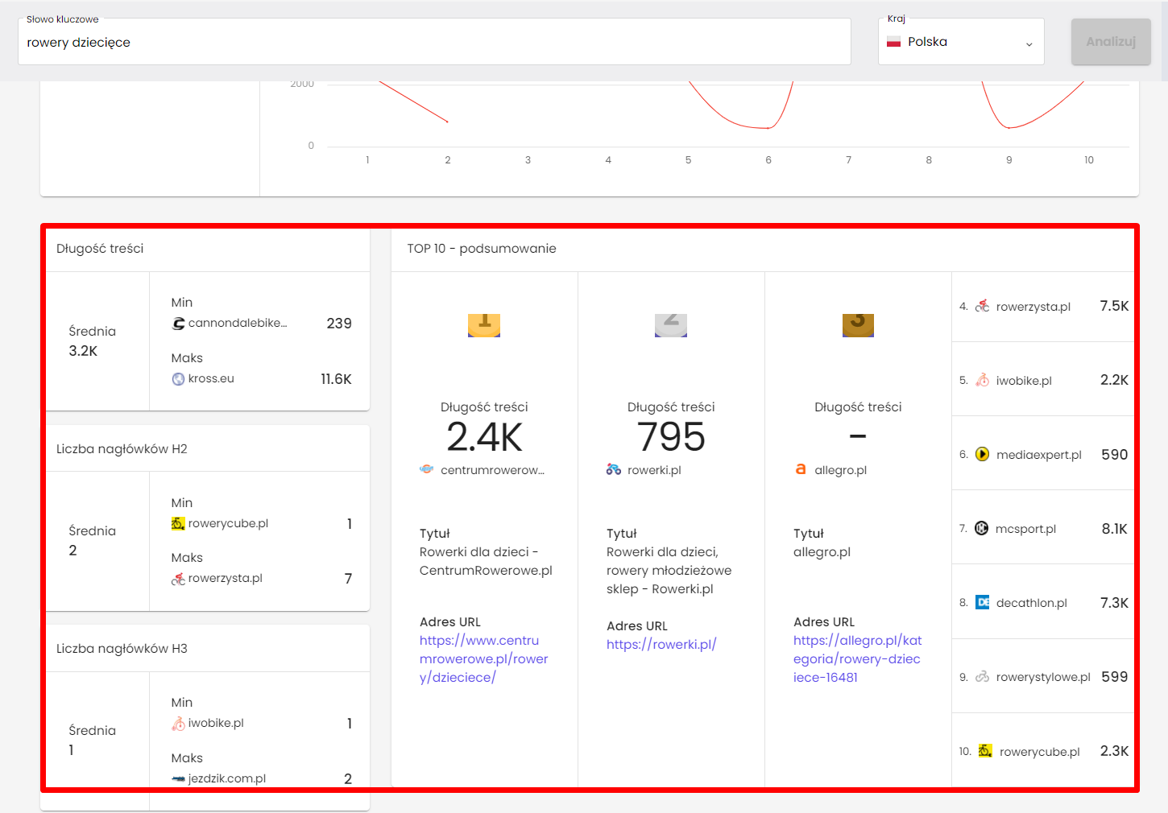
Task: Click 'rowerzysta.pl' text under H2 Maks
Action: click(226, 578)
